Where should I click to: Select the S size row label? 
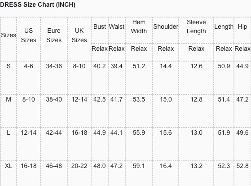(x=9, y=66)
